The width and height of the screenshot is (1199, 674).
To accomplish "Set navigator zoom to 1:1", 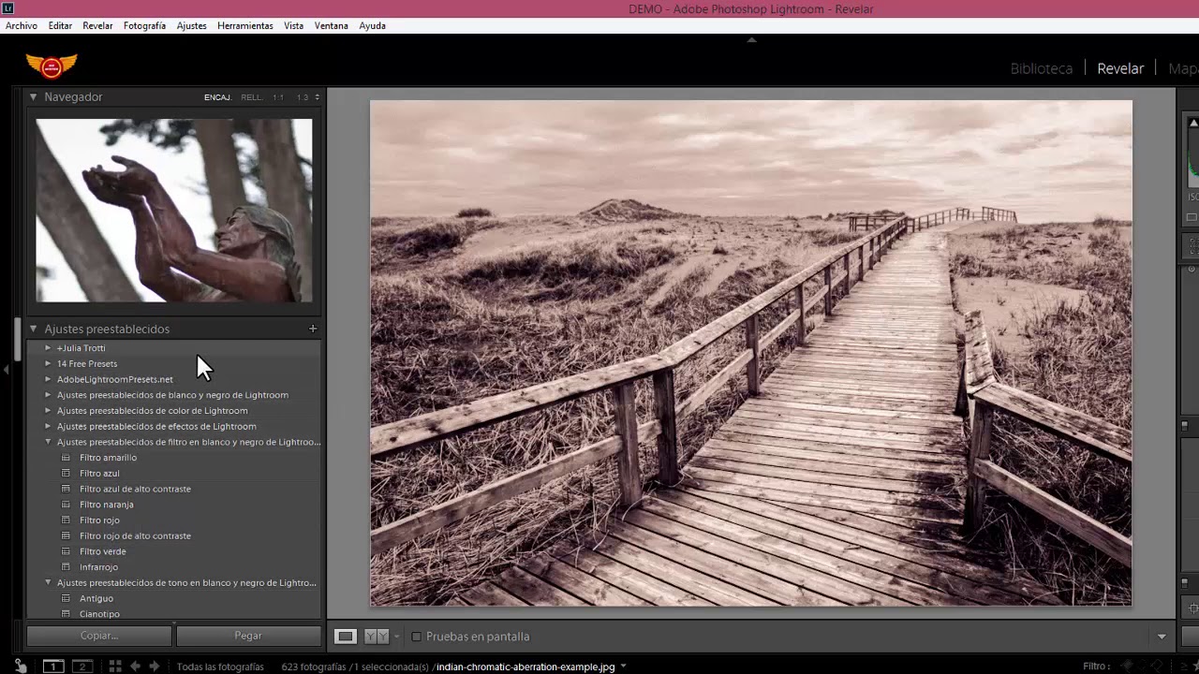I will (x=278, y=97).
